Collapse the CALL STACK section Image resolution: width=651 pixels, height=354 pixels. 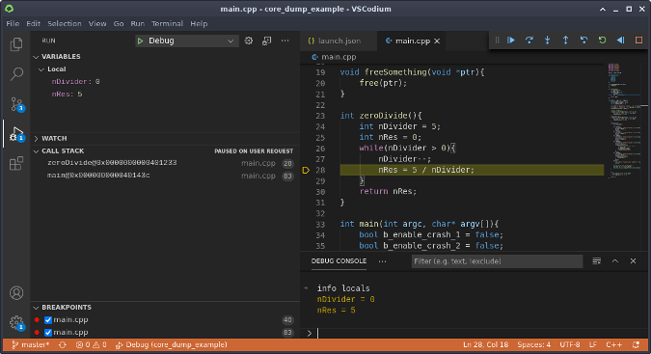[36, 151]
